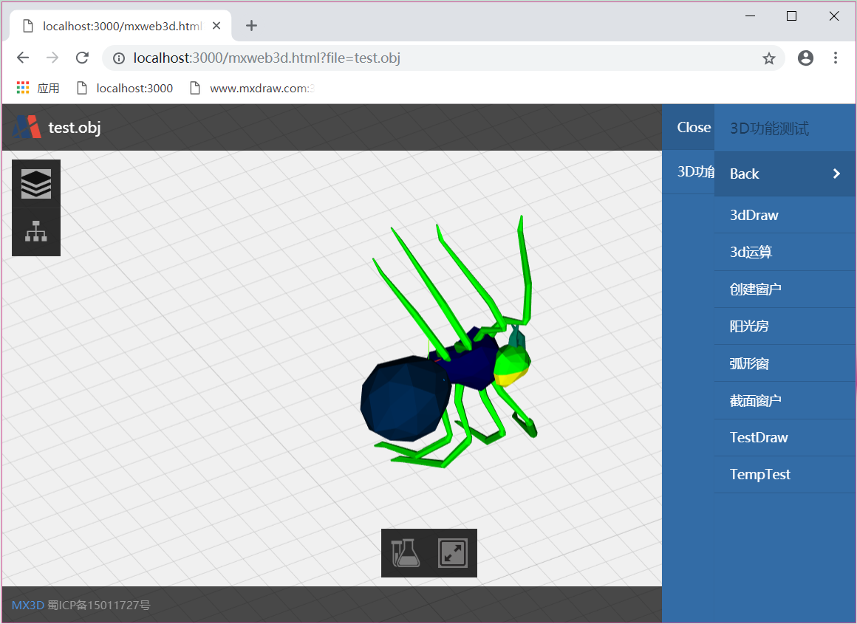This screenshot has height=624, width=857.
Task: Click the MX3D footer link
Action: tap(27, 605)
